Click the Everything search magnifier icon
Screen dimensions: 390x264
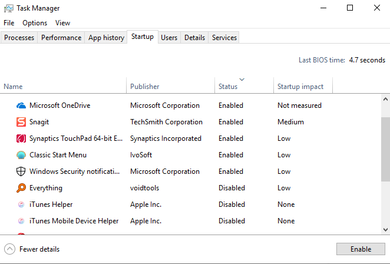pyautogui.click(x=21, y=188)
